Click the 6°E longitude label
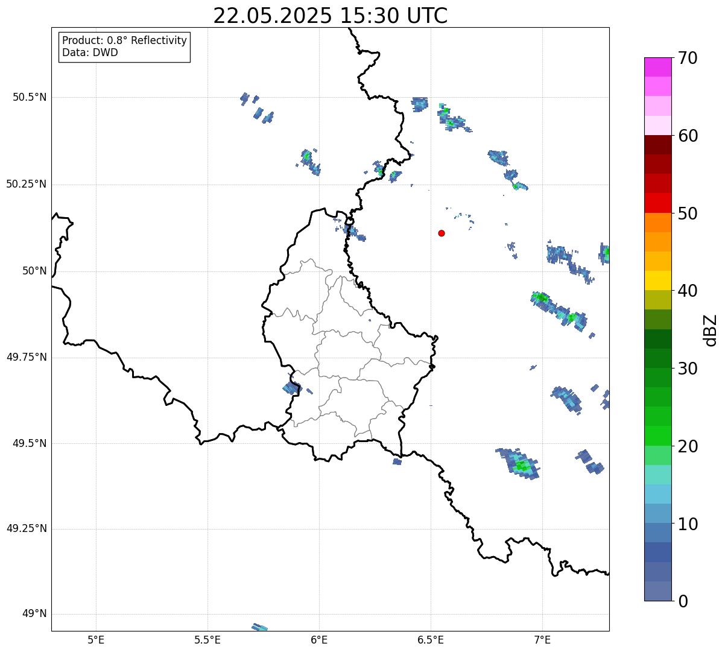Viewport: 725px width, 652px height. click(x=319, y=640)
